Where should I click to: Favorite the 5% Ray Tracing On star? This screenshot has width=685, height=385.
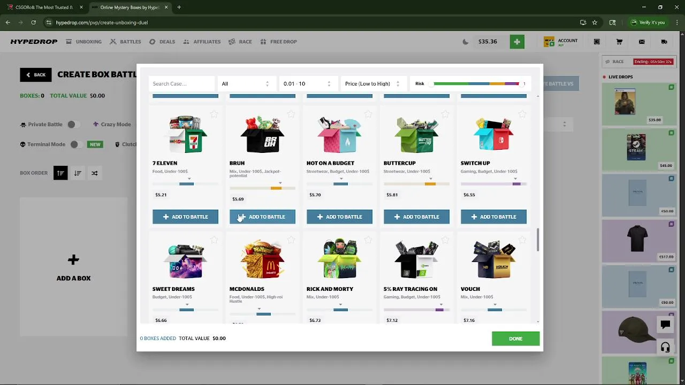click(445, 240)
